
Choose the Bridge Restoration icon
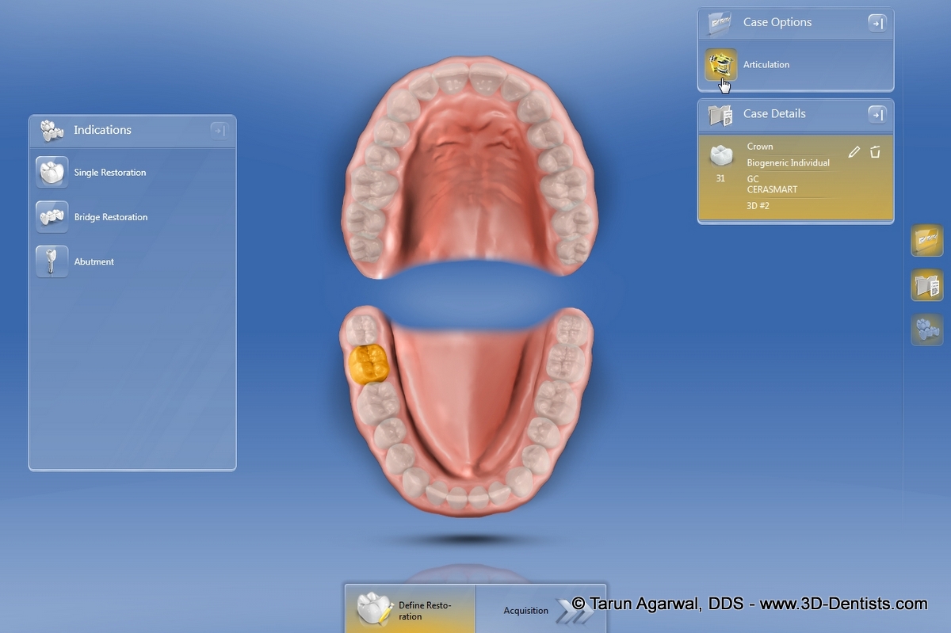coord(52,217)
